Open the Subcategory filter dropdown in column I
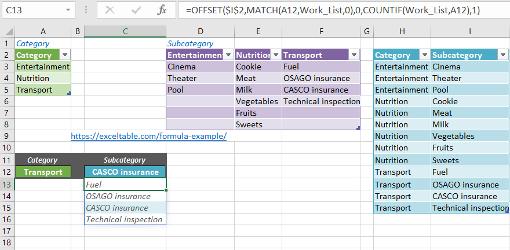 click(x=504, y=55)
